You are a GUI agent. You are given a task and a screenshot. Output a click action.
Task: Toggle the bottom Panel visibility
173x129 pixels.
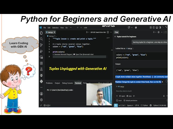coord(157,27)
